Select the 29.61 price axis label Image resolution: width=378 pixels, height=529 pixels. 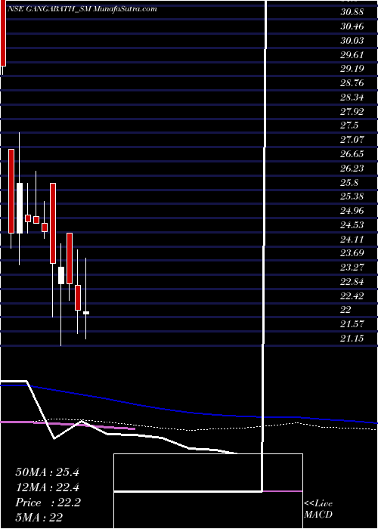(352, 55)
